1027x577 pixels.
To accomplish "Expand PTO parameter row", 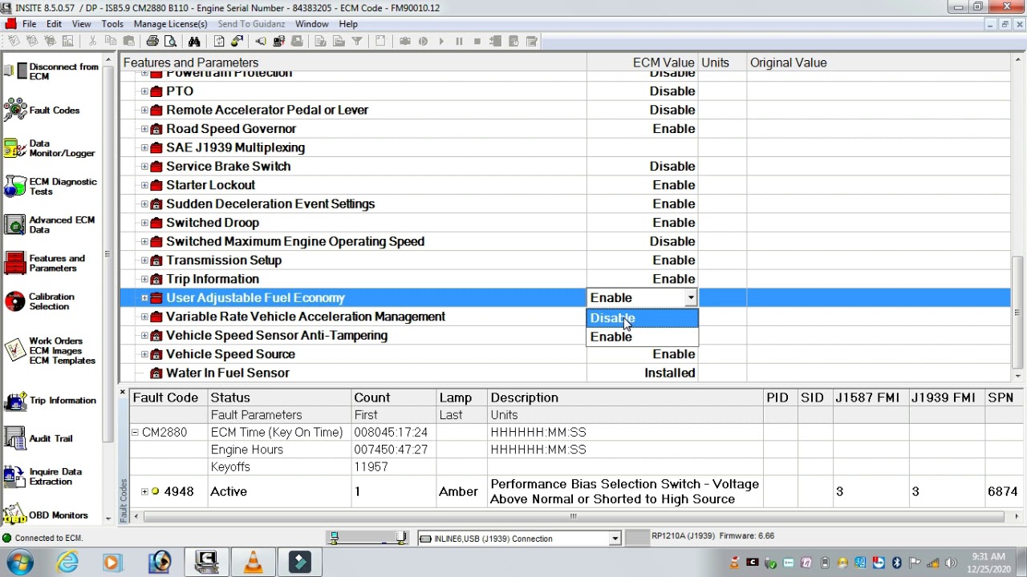I will 144,91.
